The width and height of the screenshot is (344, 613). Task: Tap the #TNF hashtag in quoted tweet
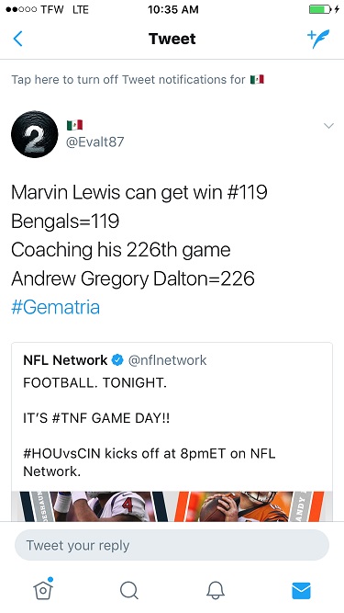tap(70, 418)
